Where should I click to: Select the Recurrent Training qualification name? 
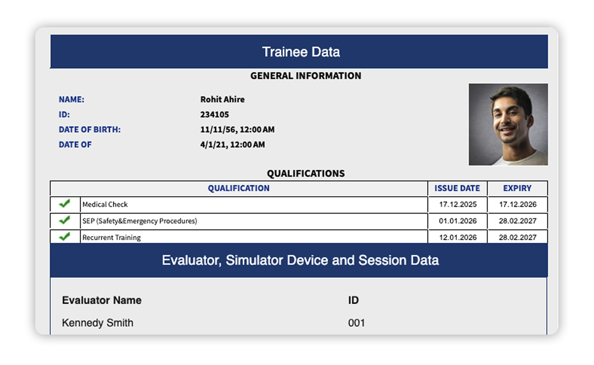[112, 238]
